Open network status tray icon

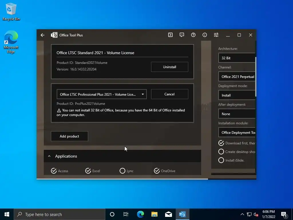tap(249, 214)
